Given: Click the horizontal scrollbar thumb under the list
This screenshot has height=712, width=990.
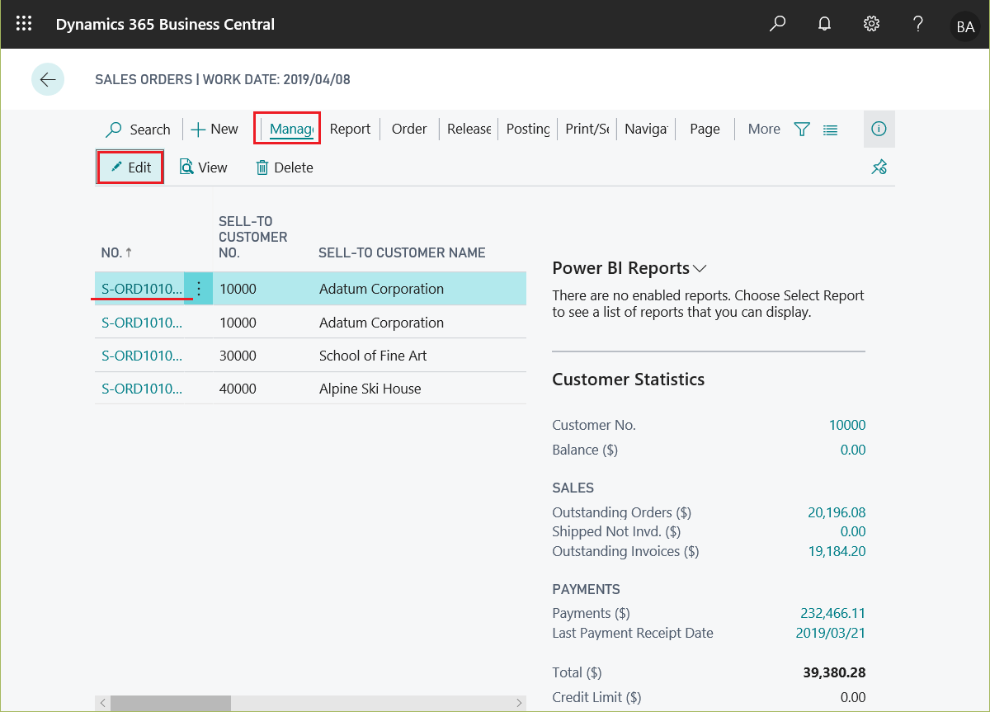Looking at the screenshot, I should click(x=171, y=703).
